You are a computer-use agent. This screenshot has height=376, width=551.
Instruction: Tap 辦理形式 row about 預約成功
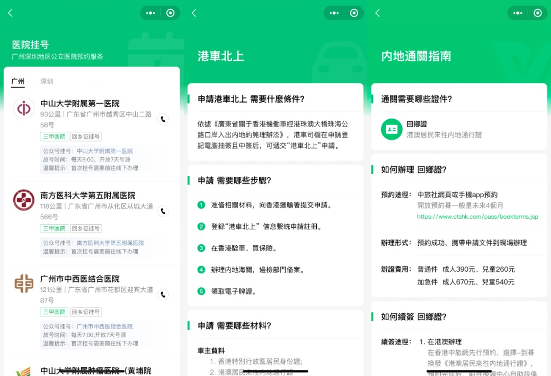click(x=472, y=243)
